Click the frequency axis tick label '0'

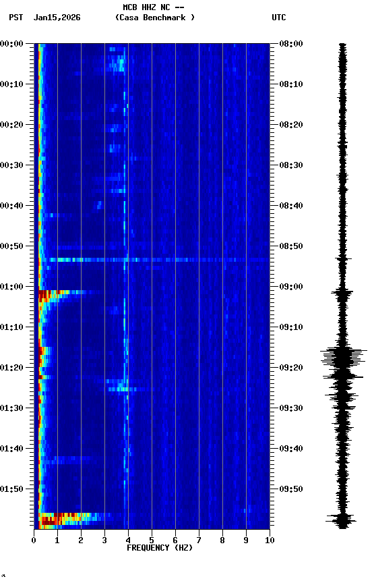pyautogui.click(x=34, y=540)
